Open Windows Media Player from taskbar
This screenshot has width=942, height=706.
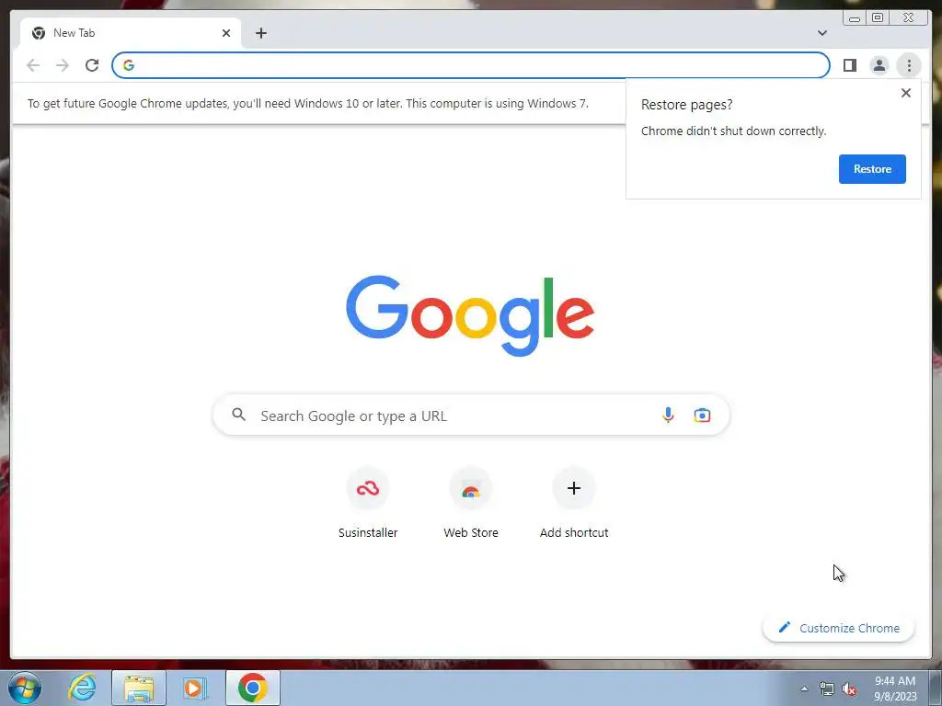tap(195, 688)
